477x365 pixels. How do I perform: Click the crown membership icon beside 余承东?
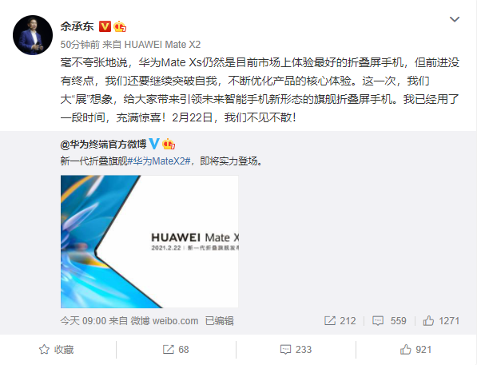tap(120, 26)
